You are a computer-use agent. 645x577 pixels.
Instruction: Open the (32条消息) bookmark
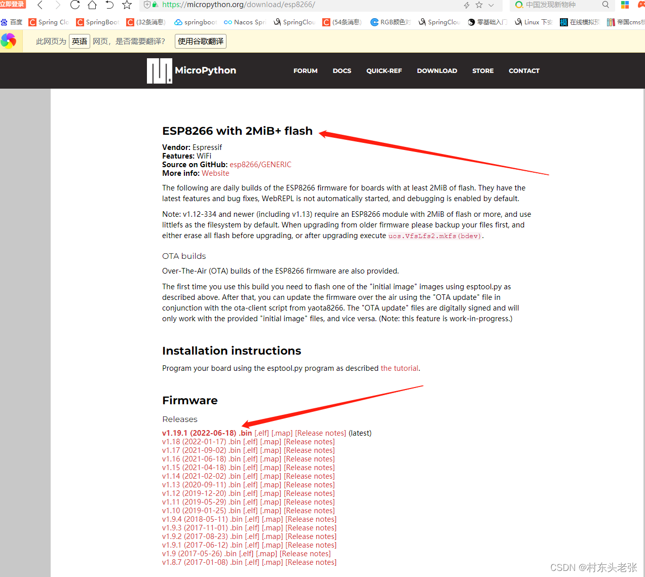click(x=146, y=22)
